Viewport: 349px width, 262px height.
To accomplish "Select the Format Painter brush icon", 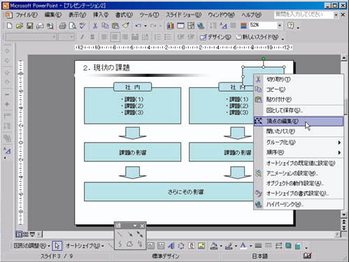I will pyautogui.click(x=126, y=25).
